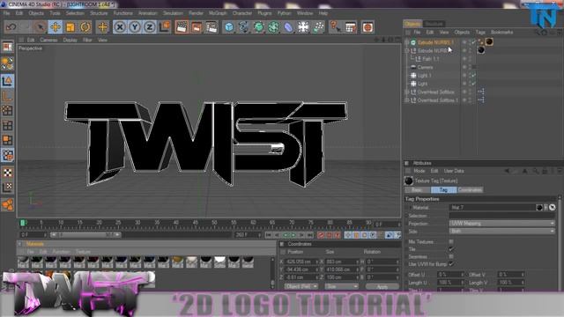Expand the second Extrude NURBS object
Image resolution: width=564 pixels, height=317 pixels.
tap(407, 51)
